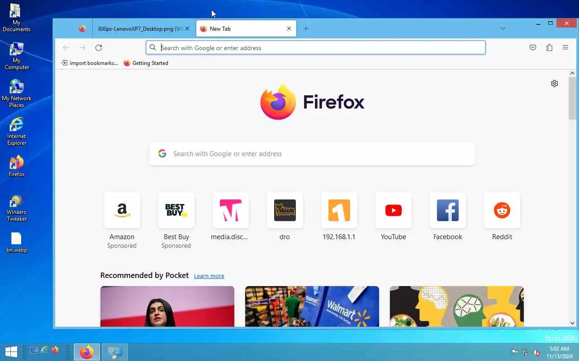579x361 pixels.
Task: Click the Recommended by Pocket heading
Action: pyautogui.click(x=144, y=275)
